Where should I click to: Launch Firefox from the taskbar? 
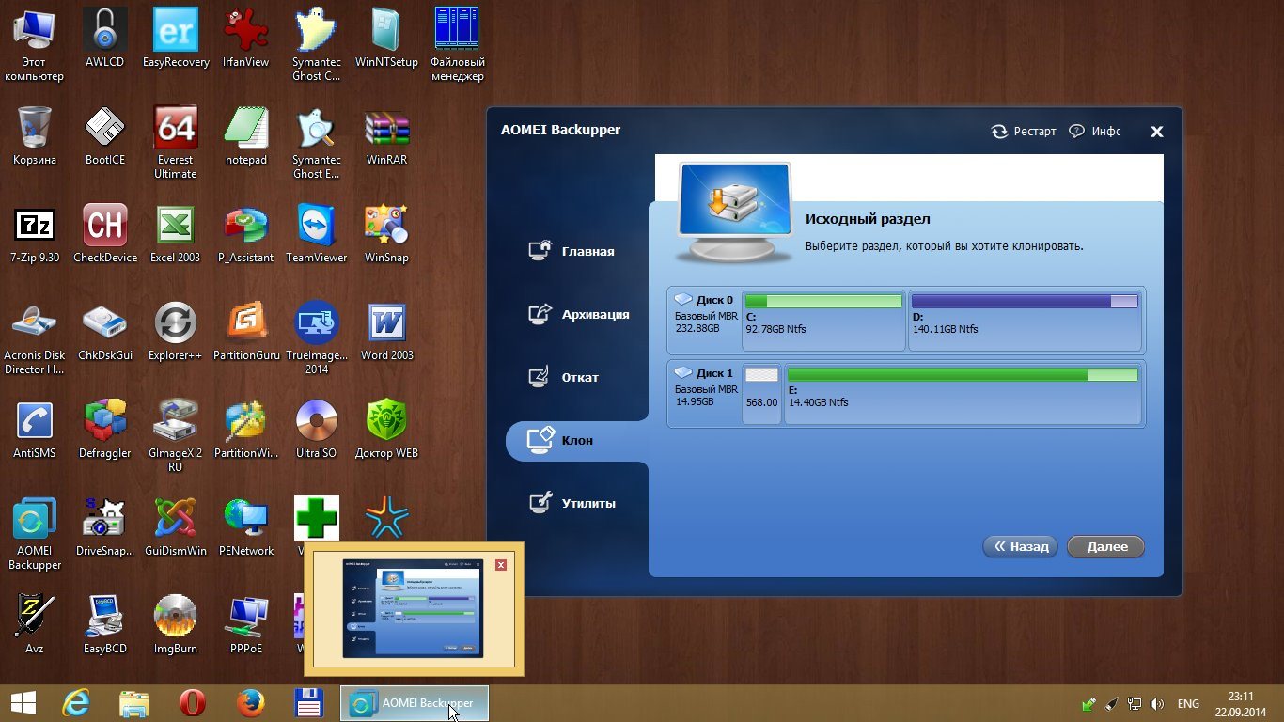point(250,703)
